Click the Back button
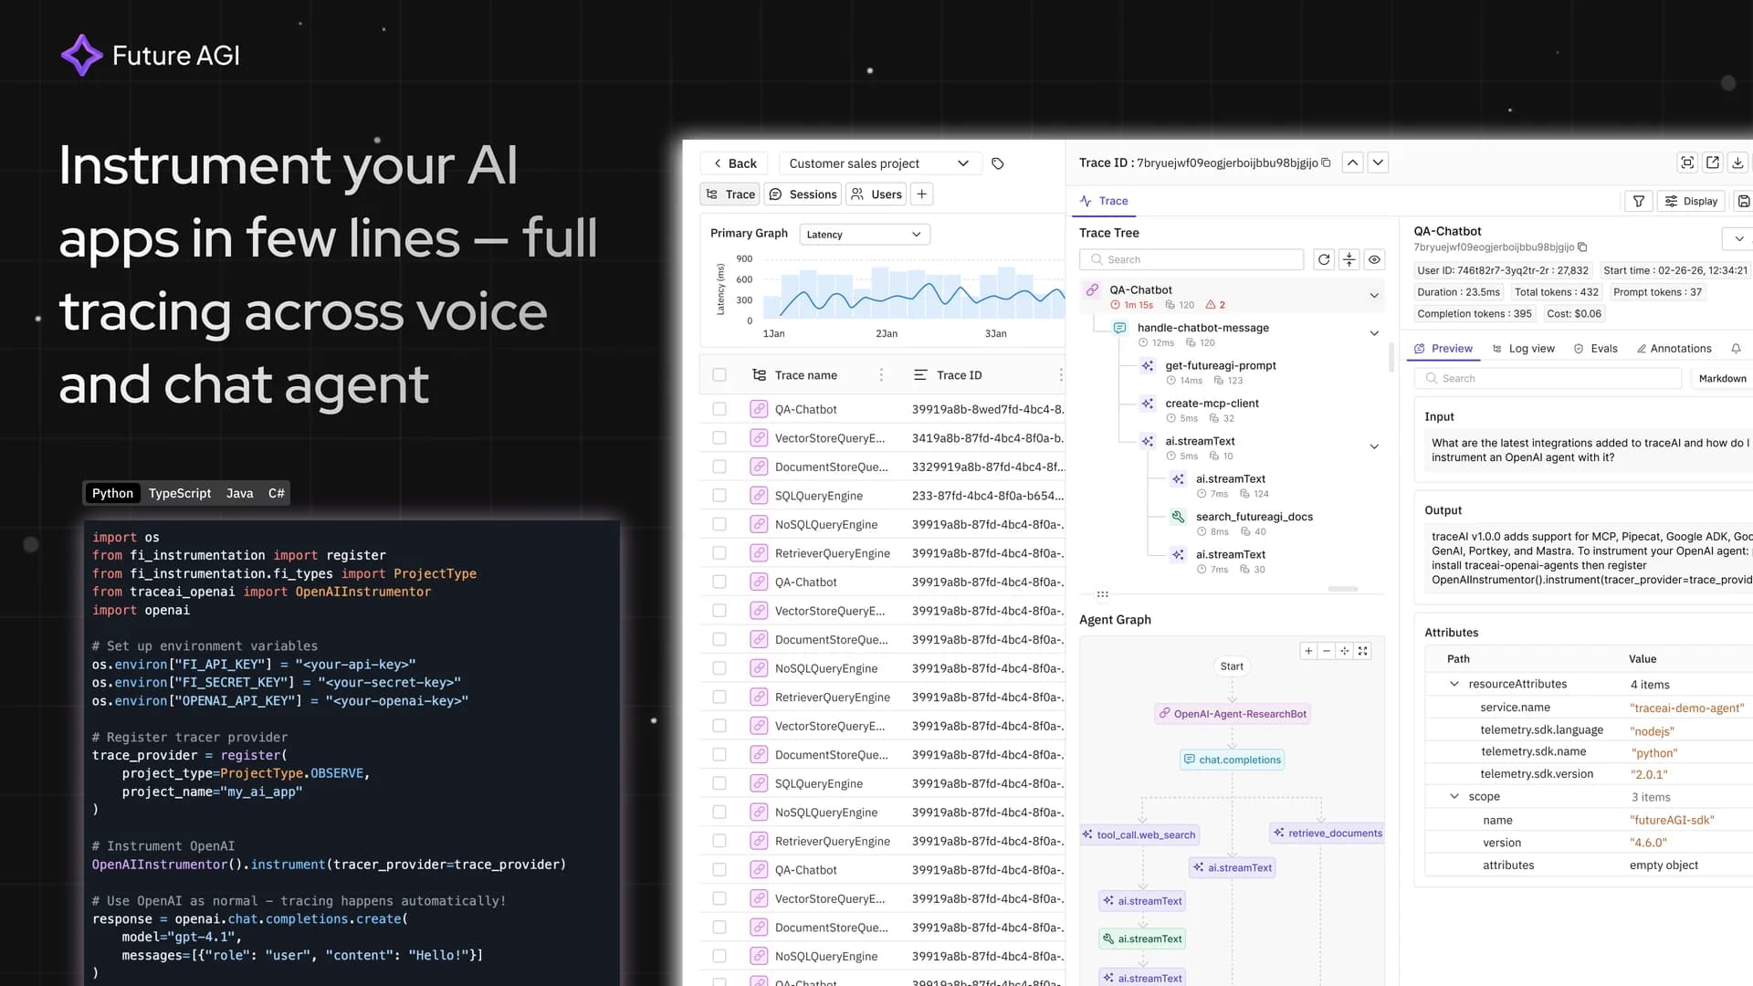This screenshot has height=986, width=1753. point(733,163)
